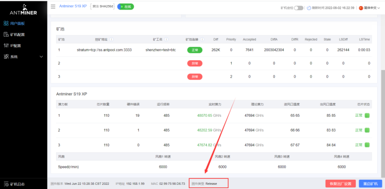Click the 异常 status badge of pool 3
Screen dimensions: 385x189
(x=195, y=76)
